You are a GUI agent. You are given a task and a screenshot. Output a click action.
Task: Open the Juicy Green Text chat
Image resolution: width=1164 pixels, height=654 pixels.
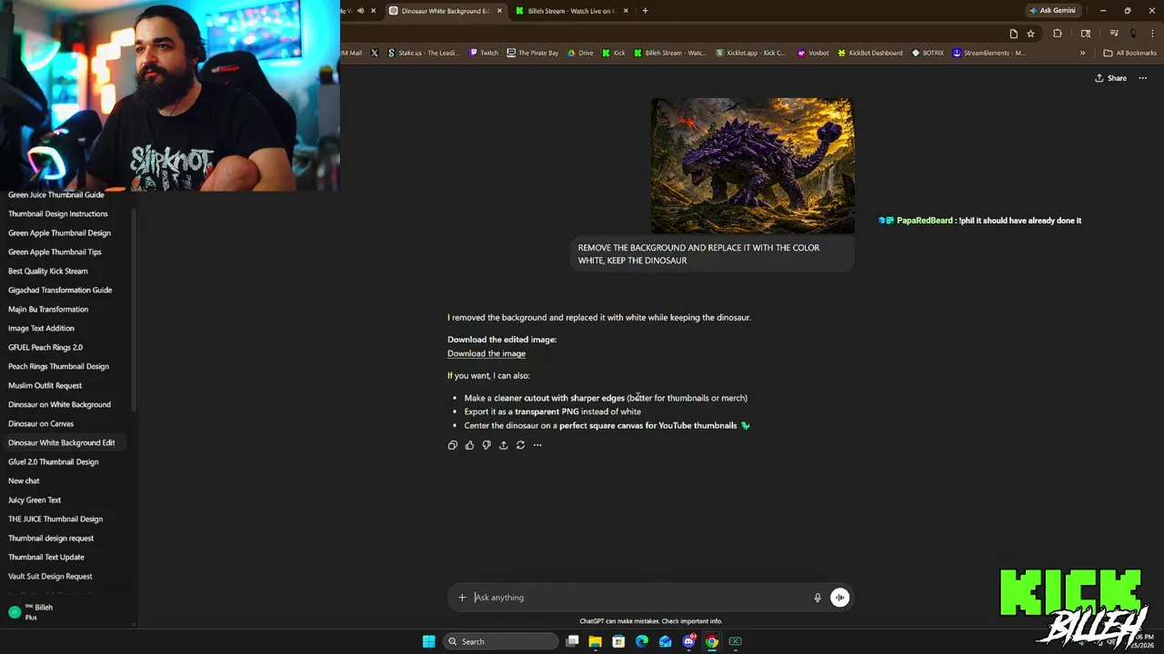[x=35, y=500]
